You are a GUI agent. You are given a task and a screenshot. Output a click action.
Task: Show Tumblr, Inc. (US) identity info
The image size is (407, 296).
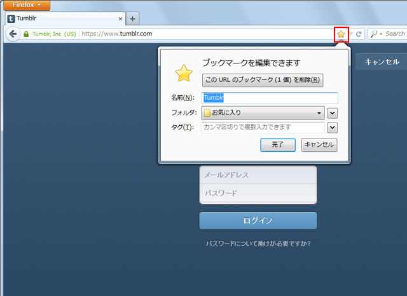[x=54, y=34]
